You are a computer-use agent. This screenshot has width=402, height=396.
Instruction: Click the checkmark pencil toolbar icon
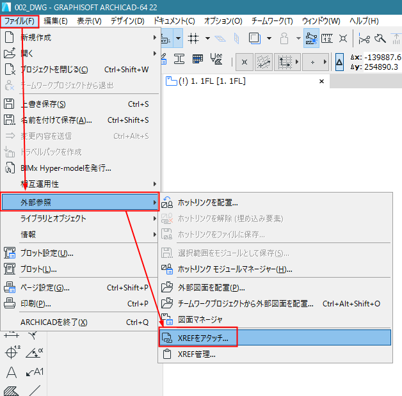(216, 59)
